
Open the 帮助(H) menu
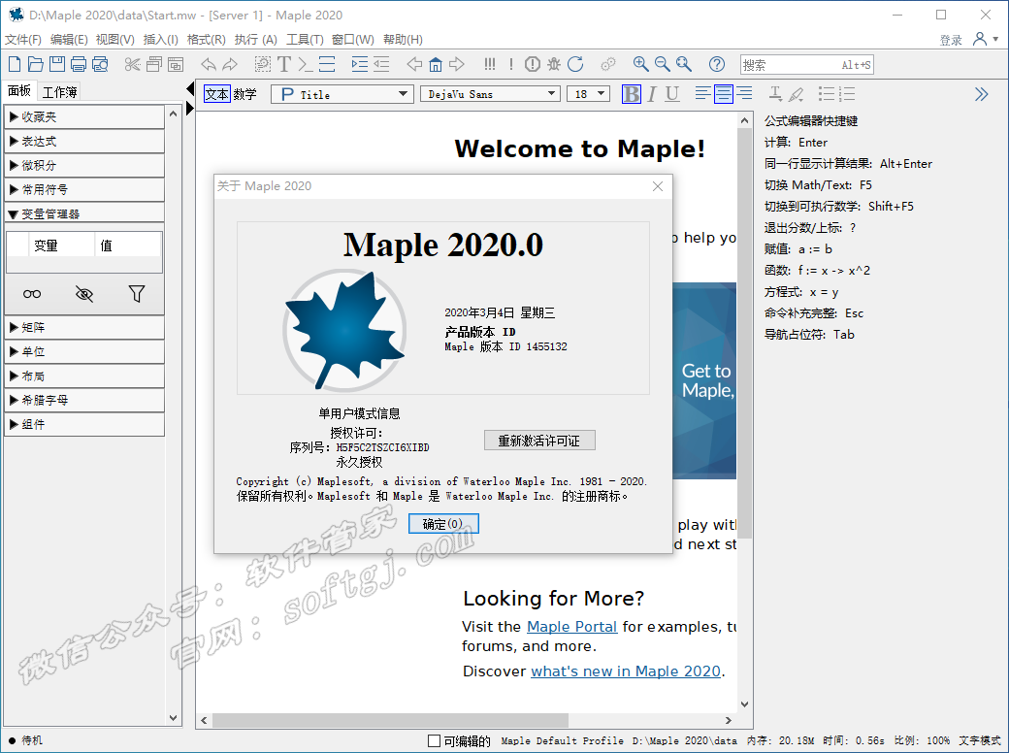[x=403, y=39]
